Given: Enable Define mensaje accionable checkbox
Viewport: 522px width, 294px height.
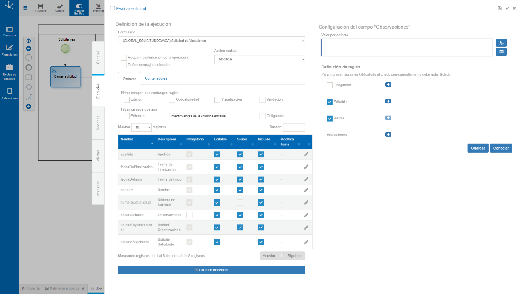Looking at the screenshot, I should coord(124,65).
